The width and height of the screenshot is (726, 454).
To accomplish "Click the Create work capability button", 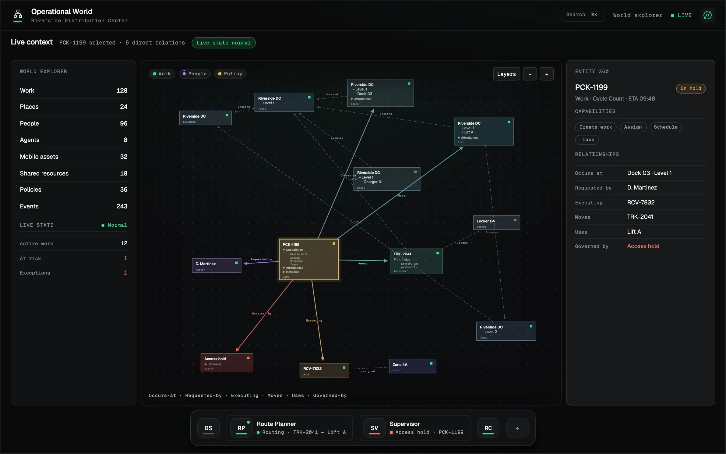I will 595,127.
